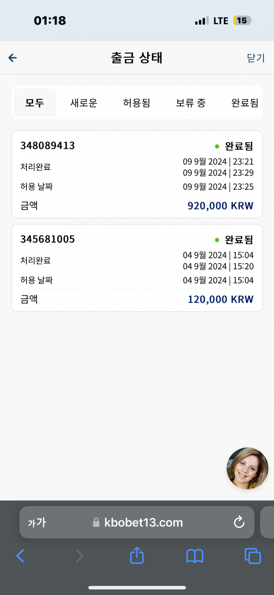Tap the Safari reload page icon

(x=239, y=522)
